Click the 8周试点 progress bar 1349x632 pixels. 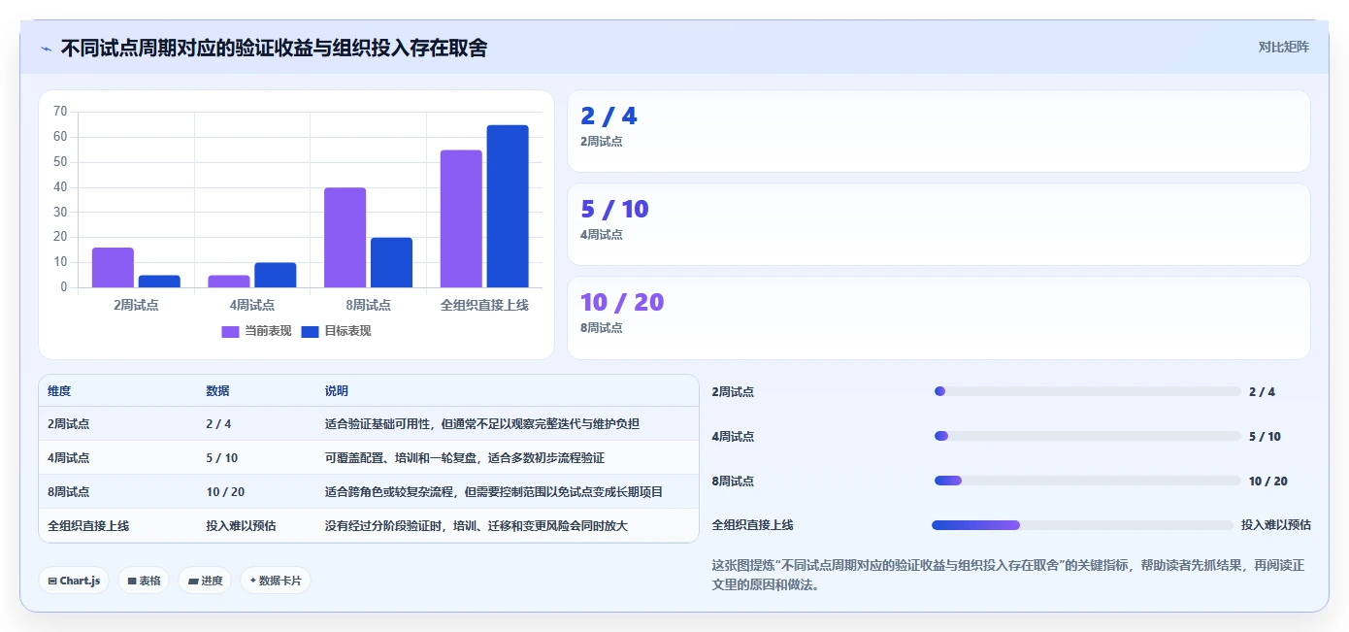[1087, 481]
